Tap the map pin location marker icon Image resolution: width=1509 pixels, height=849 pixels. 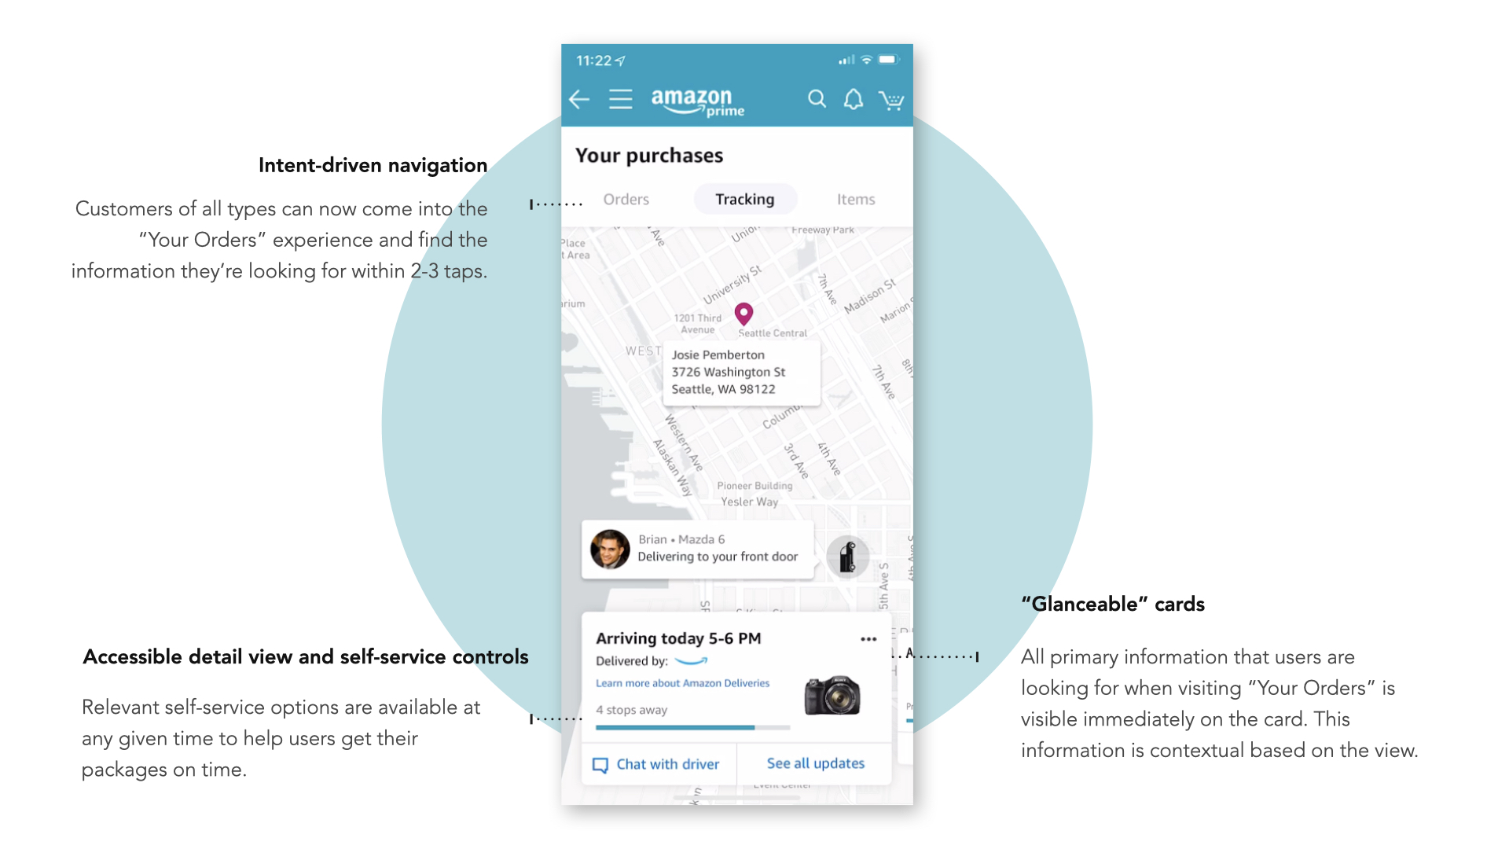click(743, 313)
